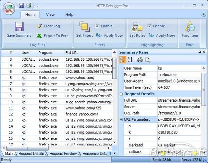Click the request list vertical scrollbar thumb

point(114,68)
